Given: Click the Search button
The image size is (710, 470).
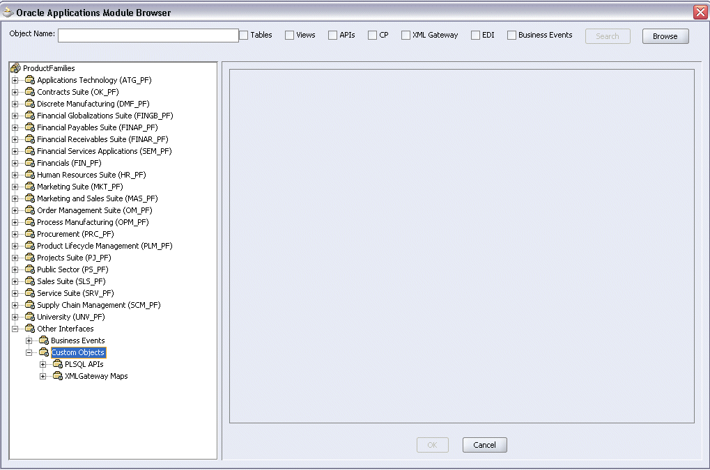Looking at the screenshot, I should [608, 36].
